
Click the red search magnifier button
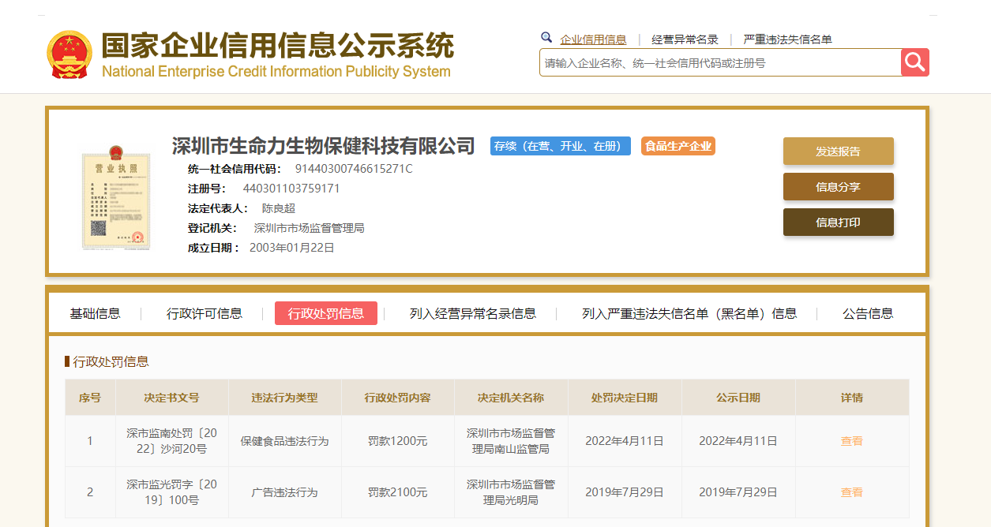(x=915, y=62)
